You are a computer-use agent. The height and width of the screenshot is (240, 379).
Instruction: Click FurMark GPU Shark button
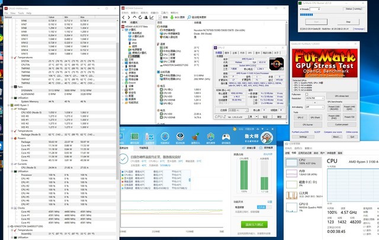315,117
